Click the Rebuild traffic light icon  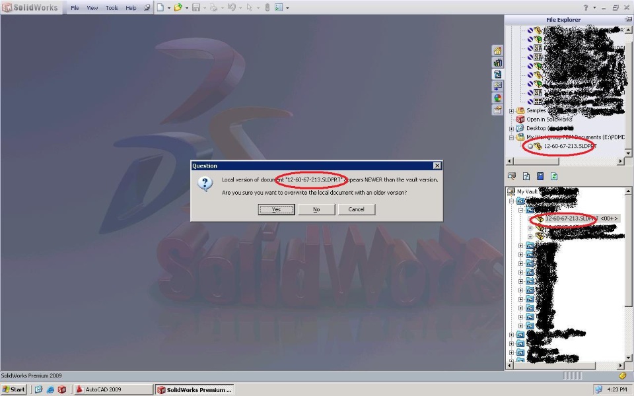coord(267,7)
